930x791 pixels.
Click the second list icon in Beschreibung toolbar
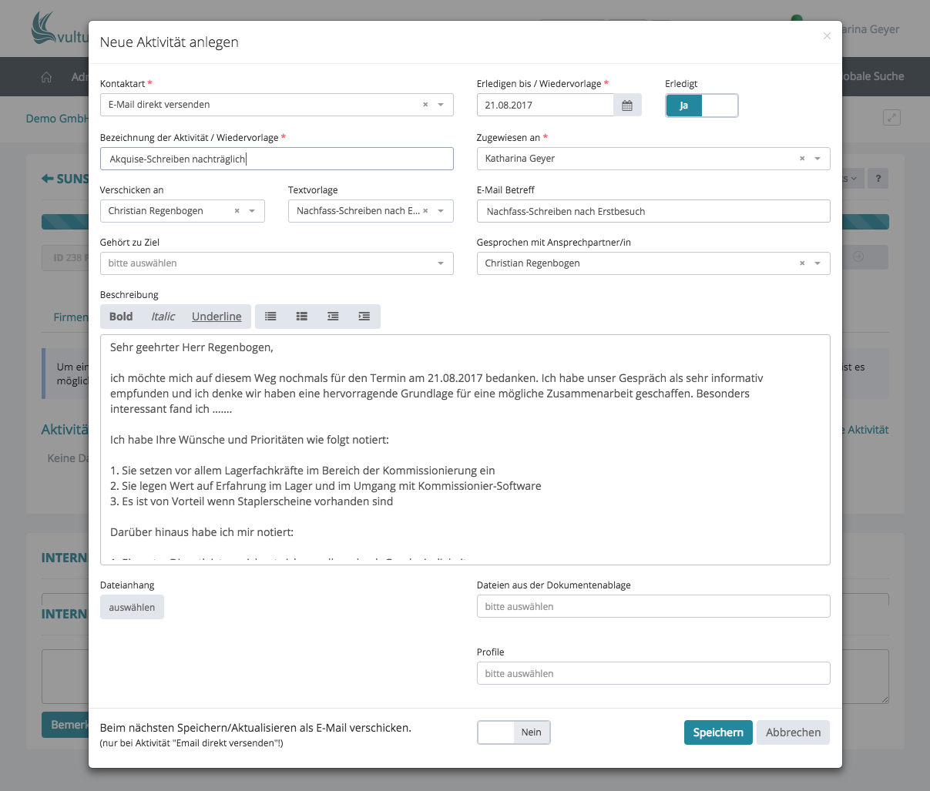[x=302, y=317]
